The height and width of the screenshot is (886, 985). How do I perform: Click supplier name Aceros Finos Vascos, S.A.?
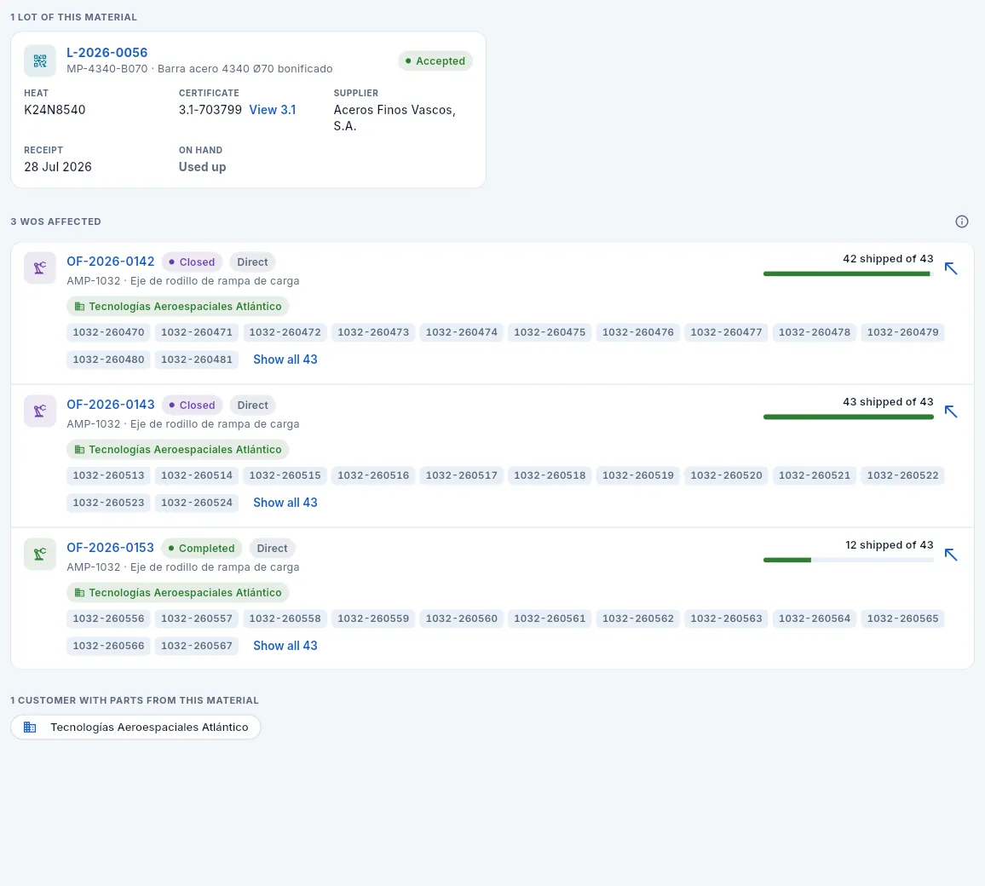(x=395, y=118)
